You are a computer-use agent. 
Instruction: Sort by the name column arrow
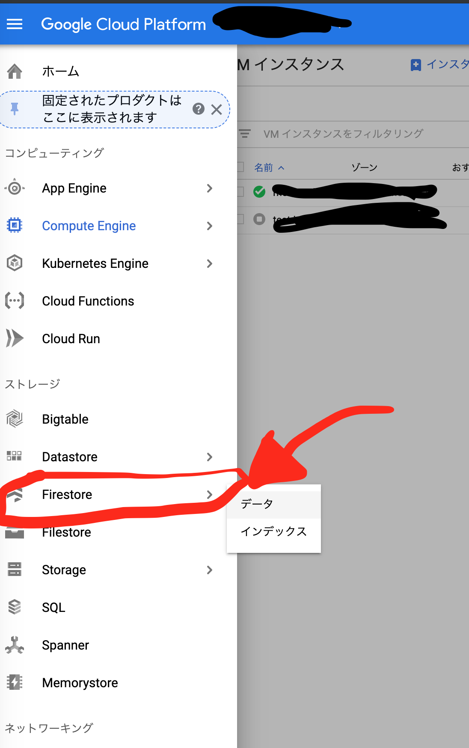tap(281, 168)
